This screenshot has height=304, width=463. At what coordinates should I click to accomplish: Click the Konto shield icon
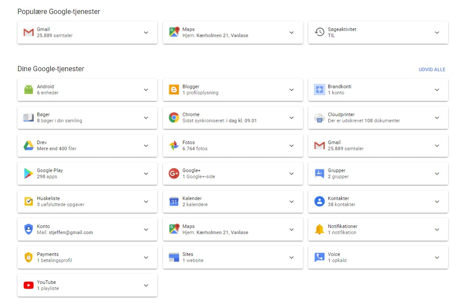tap(29, 229)
